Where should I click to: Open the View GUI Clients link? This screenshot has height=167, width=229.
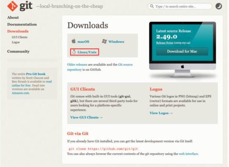(x=86, y=117)
